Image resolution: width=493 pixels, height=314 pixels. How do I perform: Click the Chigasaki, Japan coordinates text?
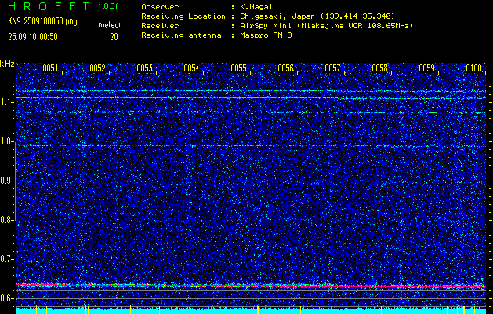pos(317,16)
